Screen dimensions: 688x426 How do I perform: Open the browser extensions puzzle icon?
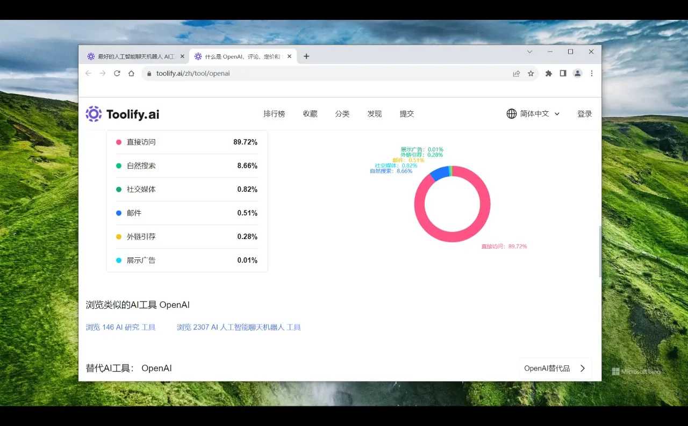click(x=548, y=73)
